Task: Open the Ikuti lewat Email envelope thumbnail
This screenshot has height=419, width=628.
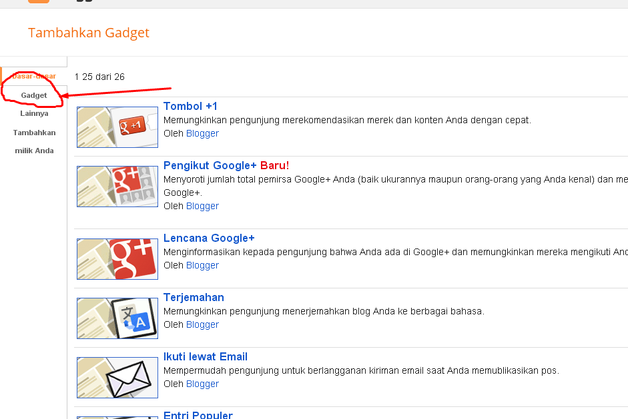Action: pos(117,378)
